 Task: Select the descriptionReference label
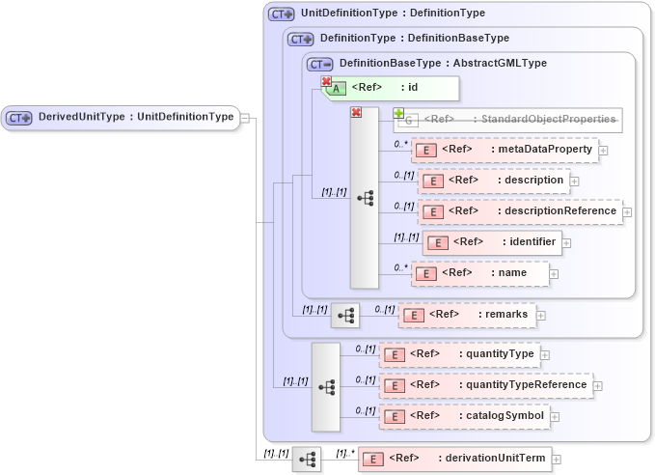(x=560, y=211)
